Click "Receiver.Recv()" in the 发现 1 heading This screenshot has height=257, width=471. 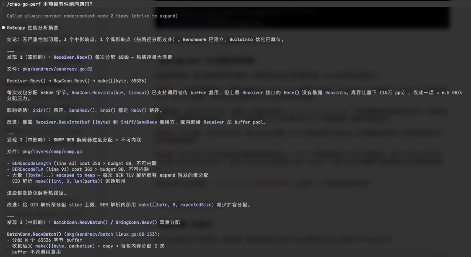(x=73, y=57)
